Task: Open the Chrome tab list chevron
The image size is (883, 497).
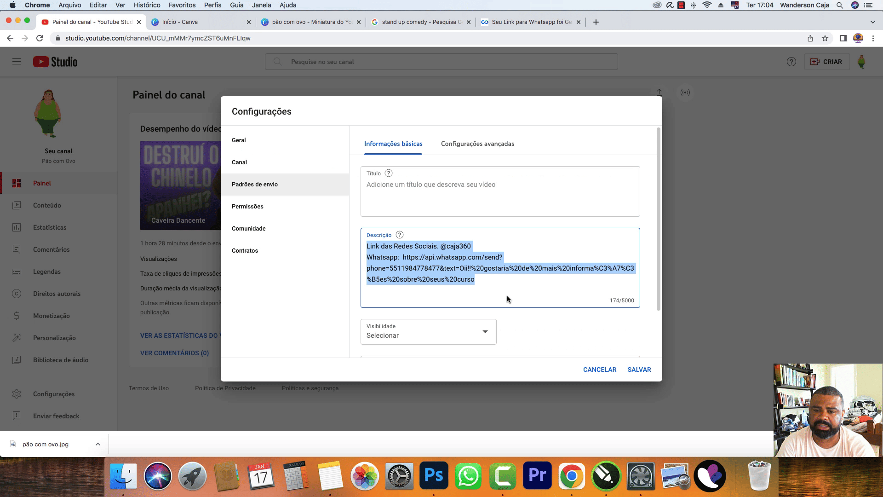Action: pos(872,22)
